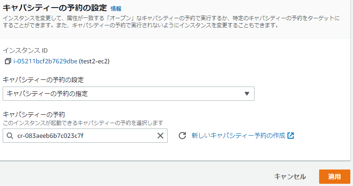The width and height of the screenshot is (353, 186).
Task: Open the 情報 info link
Action: pos(115,8)
